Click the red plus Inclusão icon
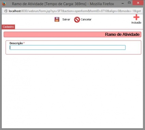This screenshot has height=130, width=145. click(136, 17)
